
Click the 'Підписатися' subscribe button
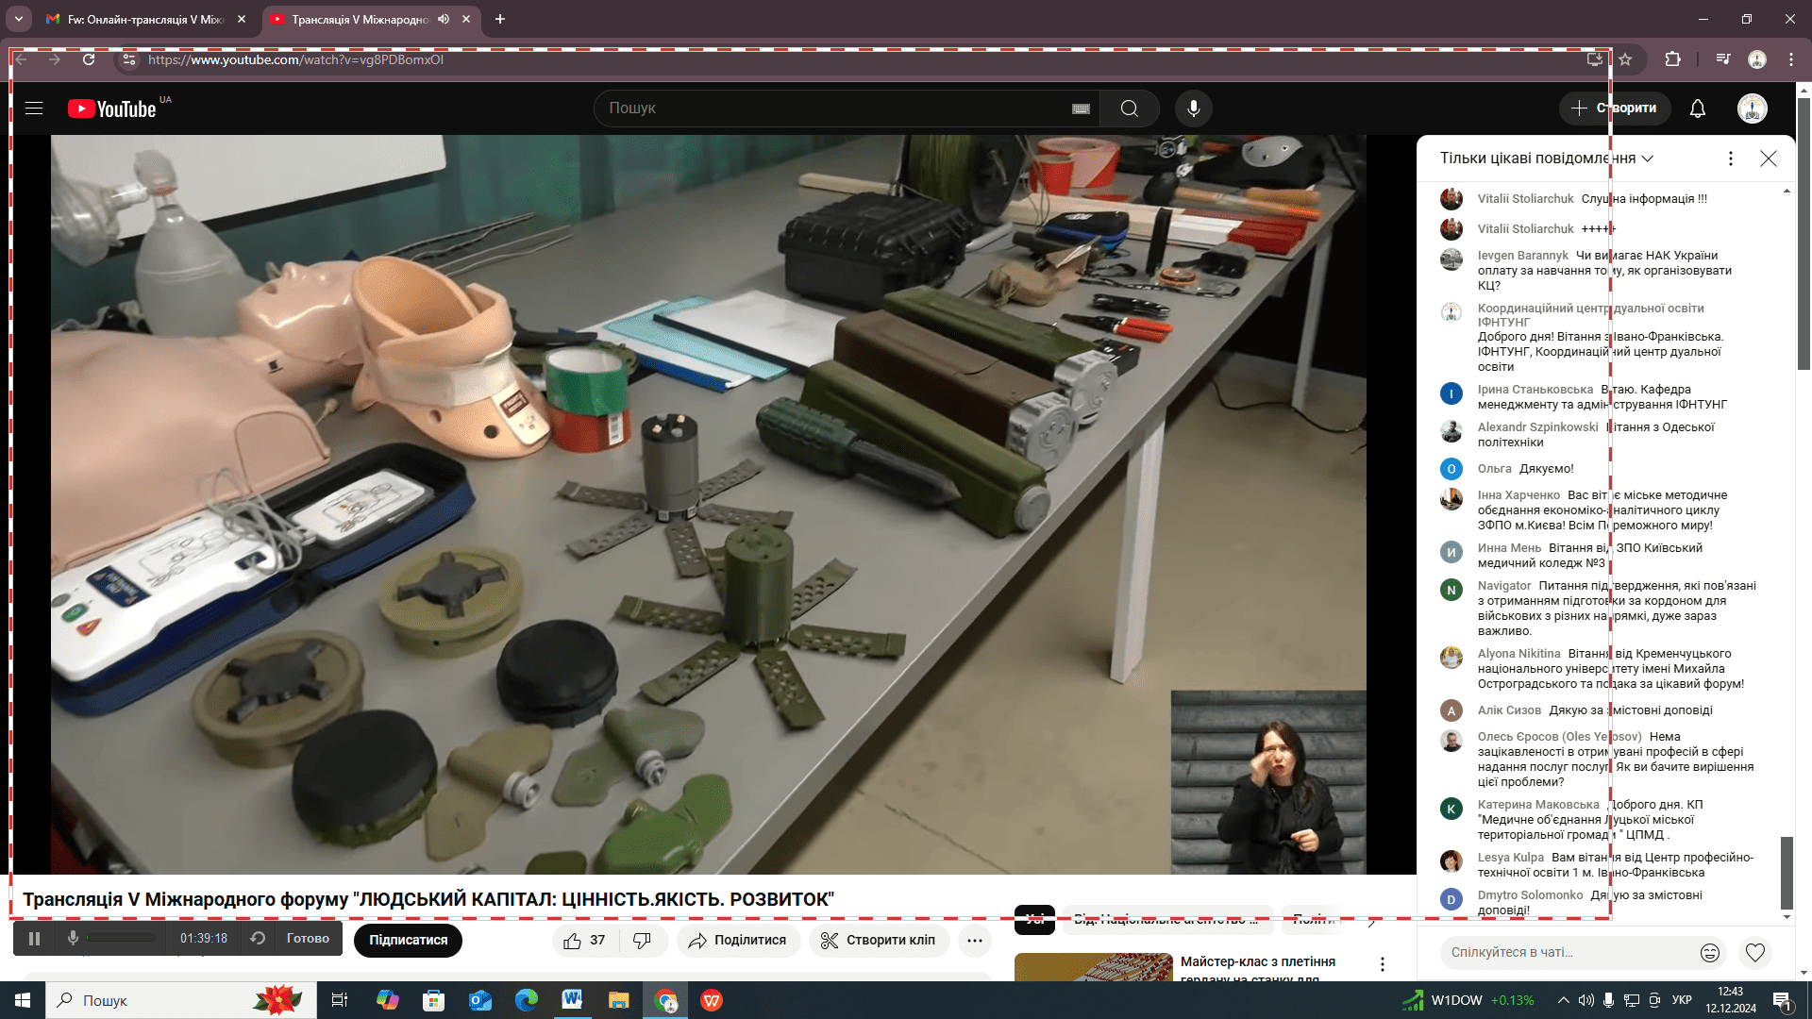[x=408, y=941]
